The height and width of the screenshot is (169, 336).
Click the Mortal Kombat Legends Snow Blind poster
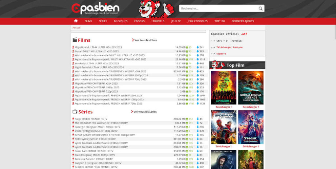click(251, 88)
